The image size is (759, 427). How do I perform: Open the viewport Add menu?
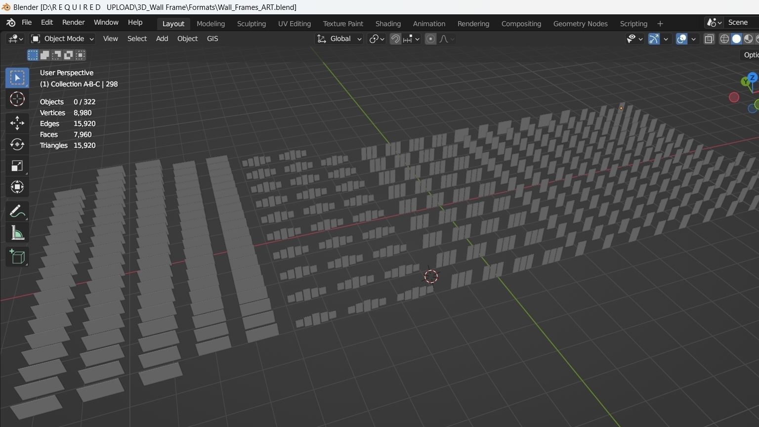click(x=162, y=39)
